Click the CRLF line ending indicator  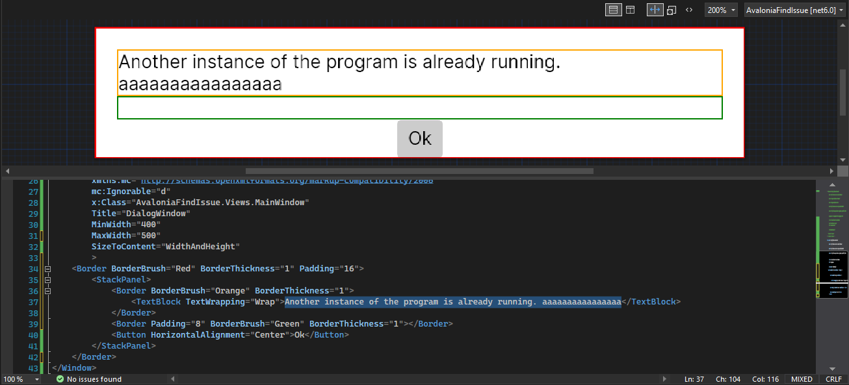tap(834, 379)
